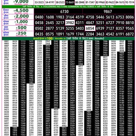The image size is (136, 136).
Task: Select number 0435 in 250 prize row
Action: tap(39, 34)
